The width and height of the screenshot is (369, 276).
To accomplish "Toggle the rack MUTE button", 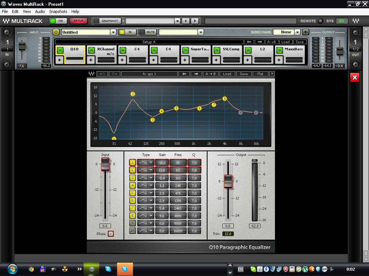I will (147, 32).
